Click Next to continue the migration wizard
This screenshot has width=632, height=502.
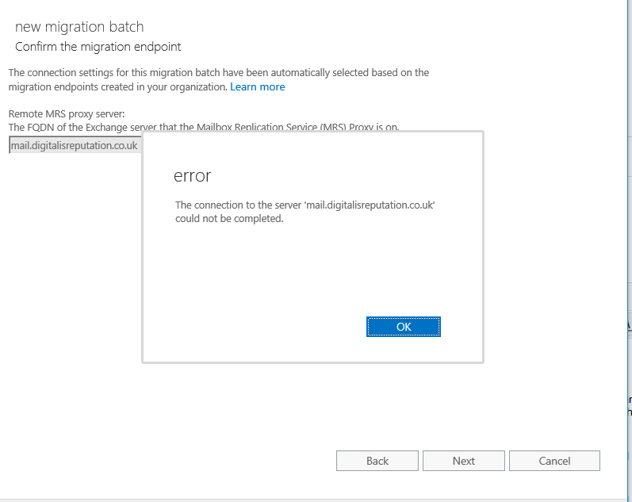tap(463, 461)
